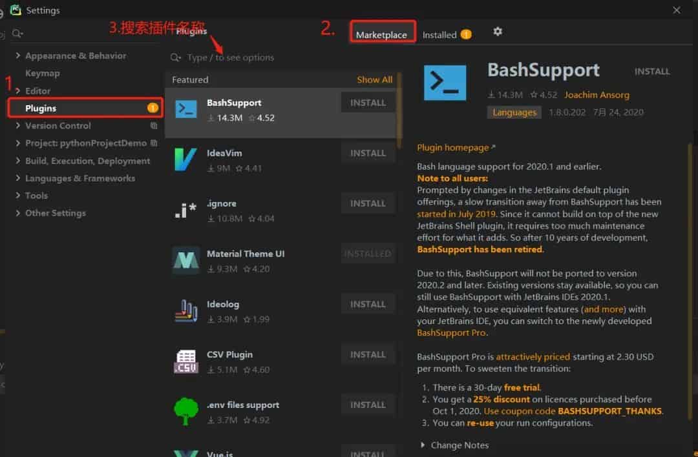Switch to the Installed tab
Screen dimensions: 698x457
click(439, 35)
